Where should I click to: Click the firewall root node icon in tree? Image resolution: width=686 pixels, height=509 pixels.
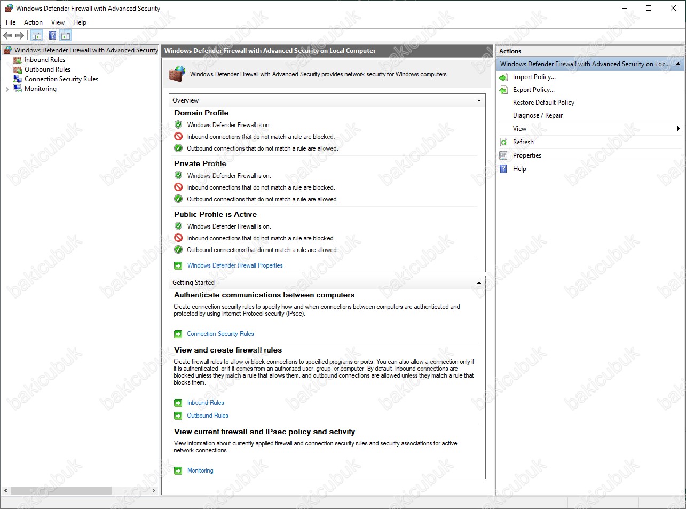(8, 50)
